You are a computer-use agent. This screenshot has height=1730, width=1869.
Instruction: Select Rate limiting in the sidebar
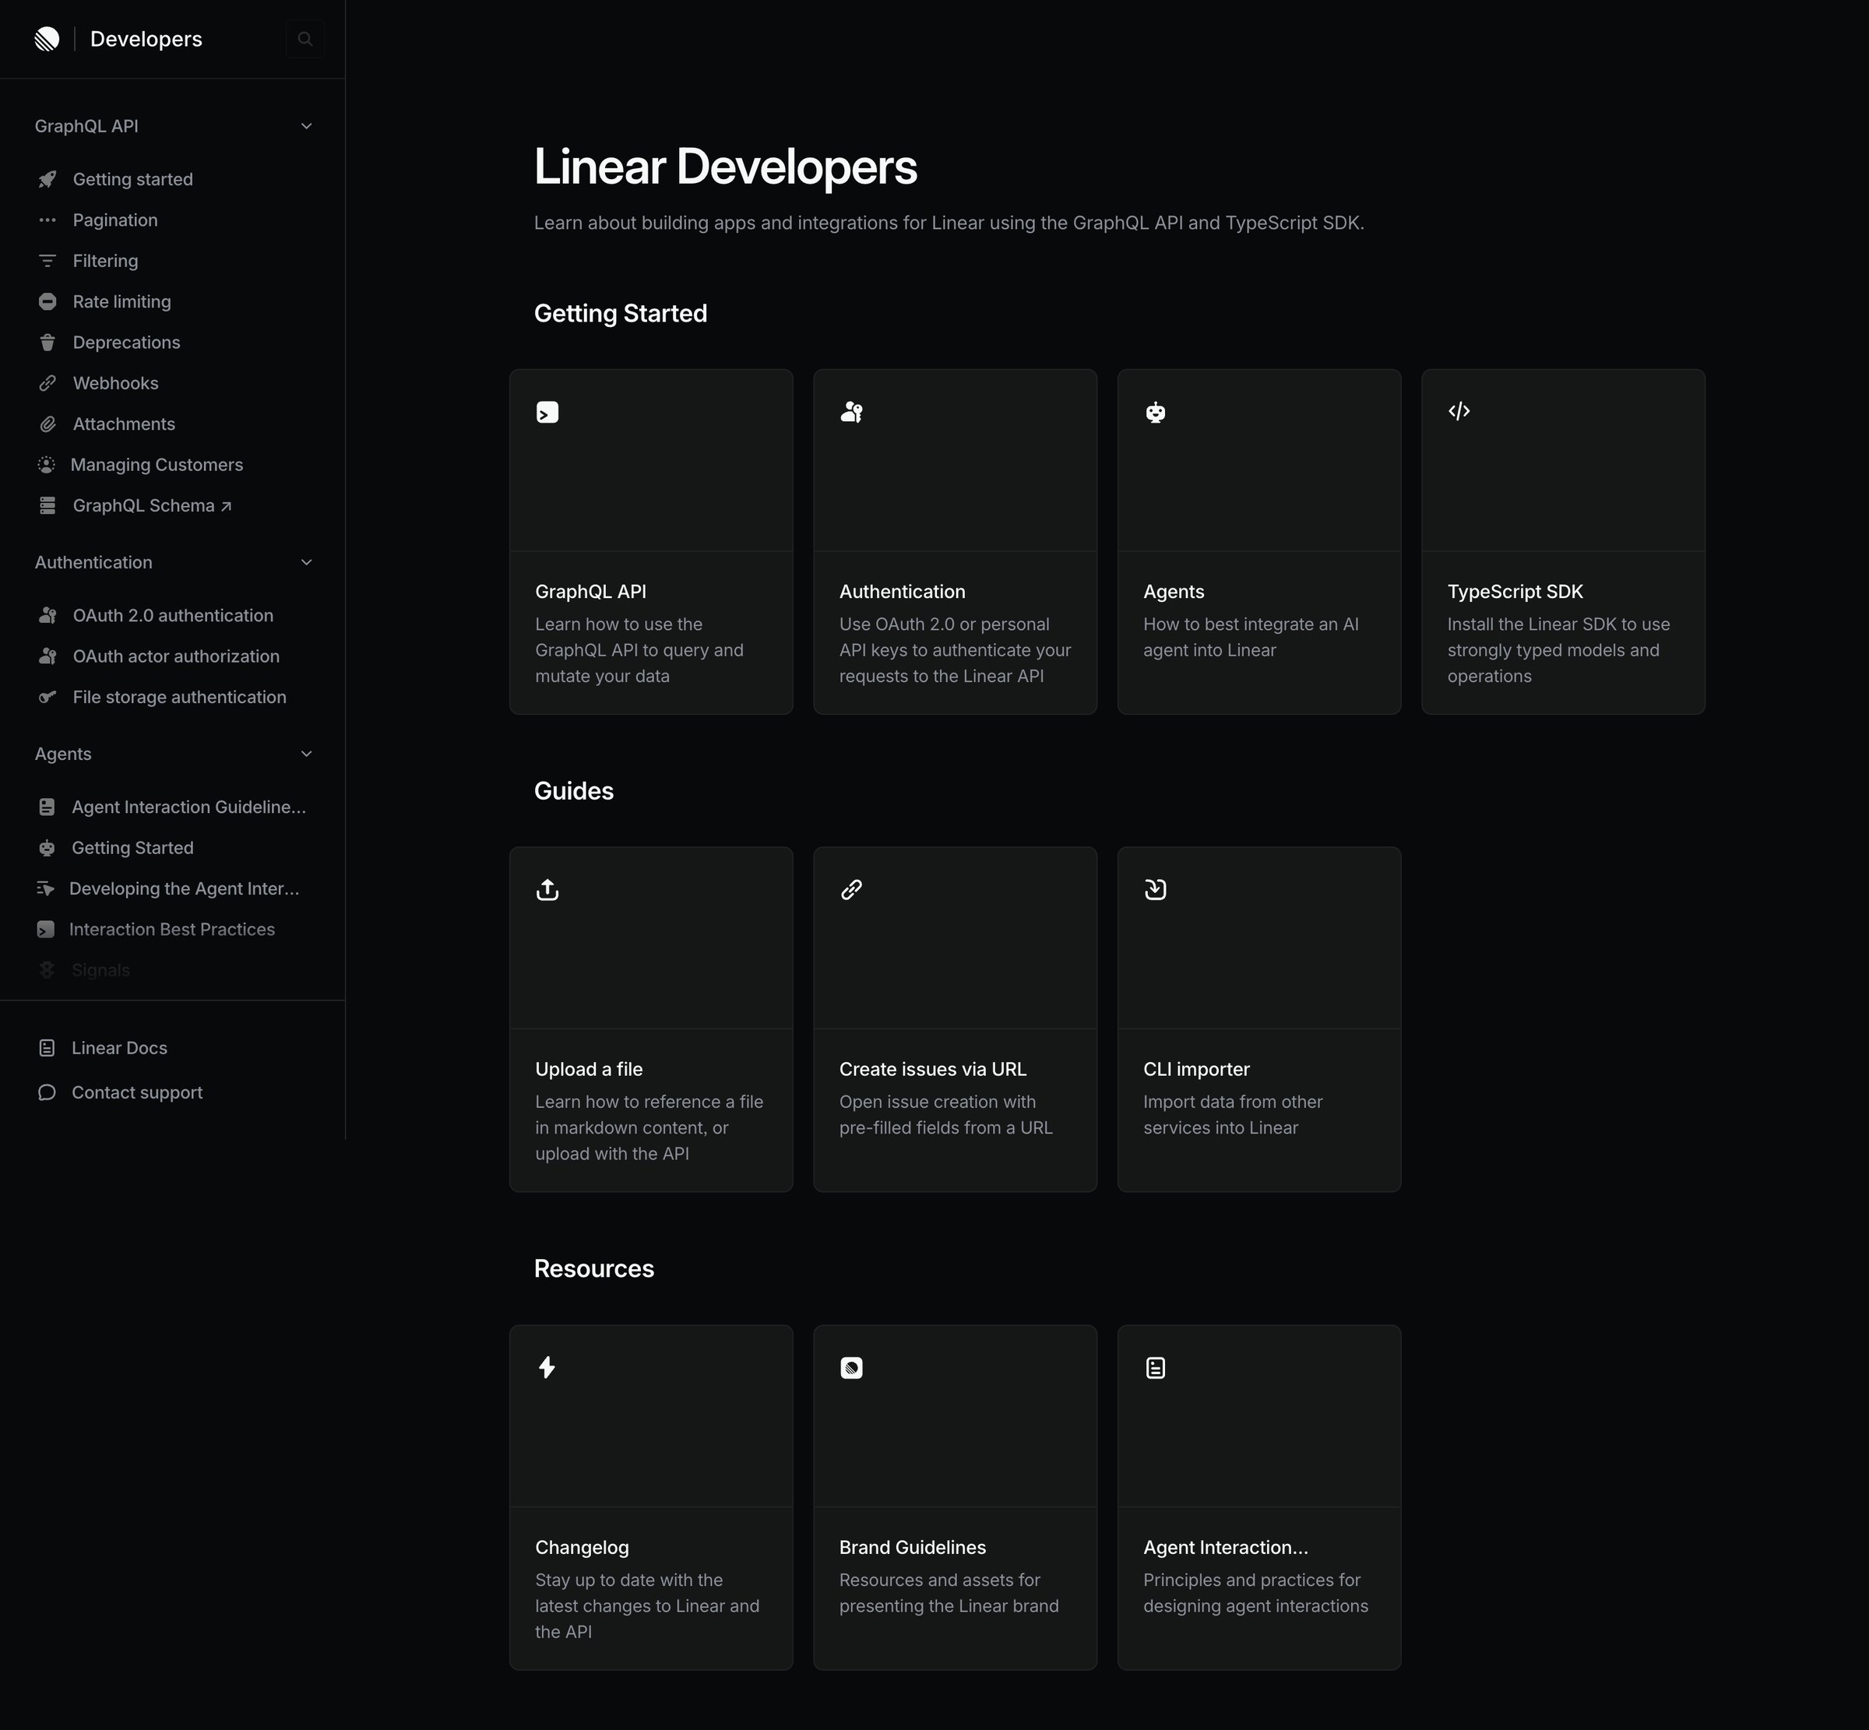(x=121, y=301)
